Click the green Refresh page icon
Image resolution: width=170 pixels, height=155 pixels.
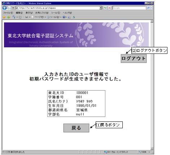[105, 8]
